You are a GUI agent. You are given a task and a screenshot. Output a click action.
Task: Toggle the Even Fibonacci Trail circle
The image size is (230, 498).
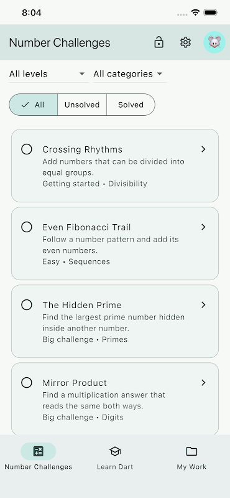27,227
